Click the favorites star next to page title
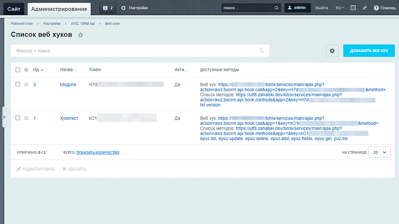Screen dimensions: 399x224 coord(81,35)
